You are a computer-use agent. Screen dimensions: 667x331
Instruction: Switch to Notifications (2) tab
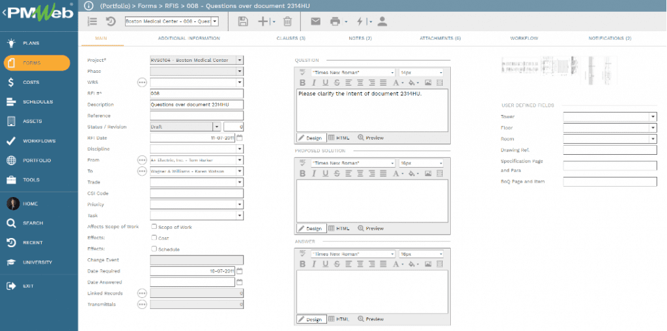(x=610, y=38)
